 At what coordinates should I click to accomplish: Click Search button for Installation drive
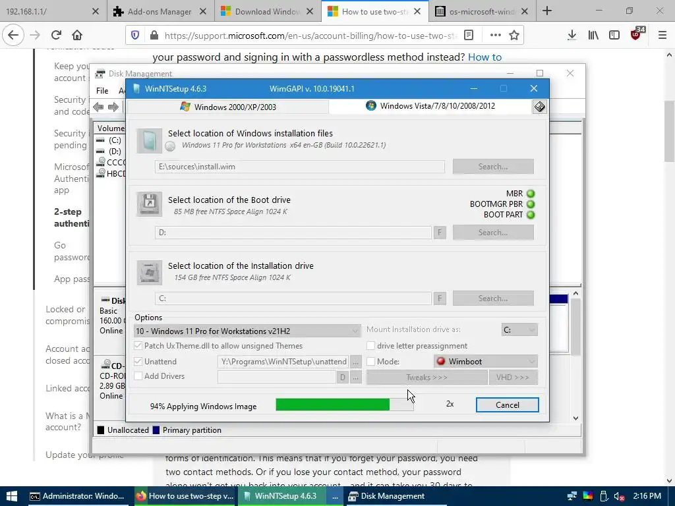(x=493, y=298)
